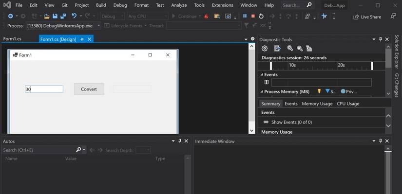Stop debugging with the red square icon
The image size is (402, 194).
point(253,16)
